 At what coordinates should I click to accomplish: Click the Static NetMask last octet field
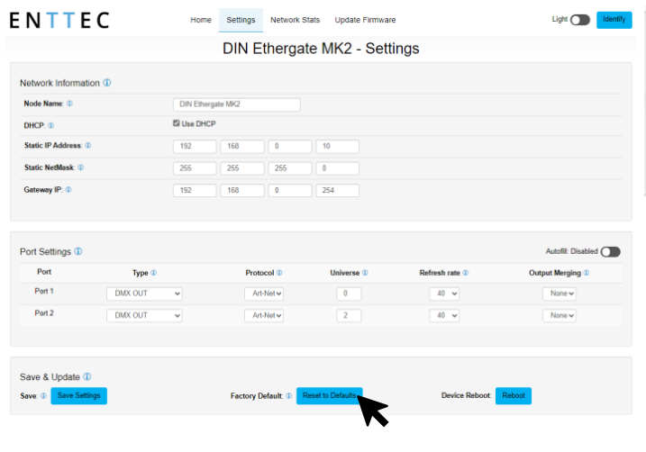pos(338,168)
